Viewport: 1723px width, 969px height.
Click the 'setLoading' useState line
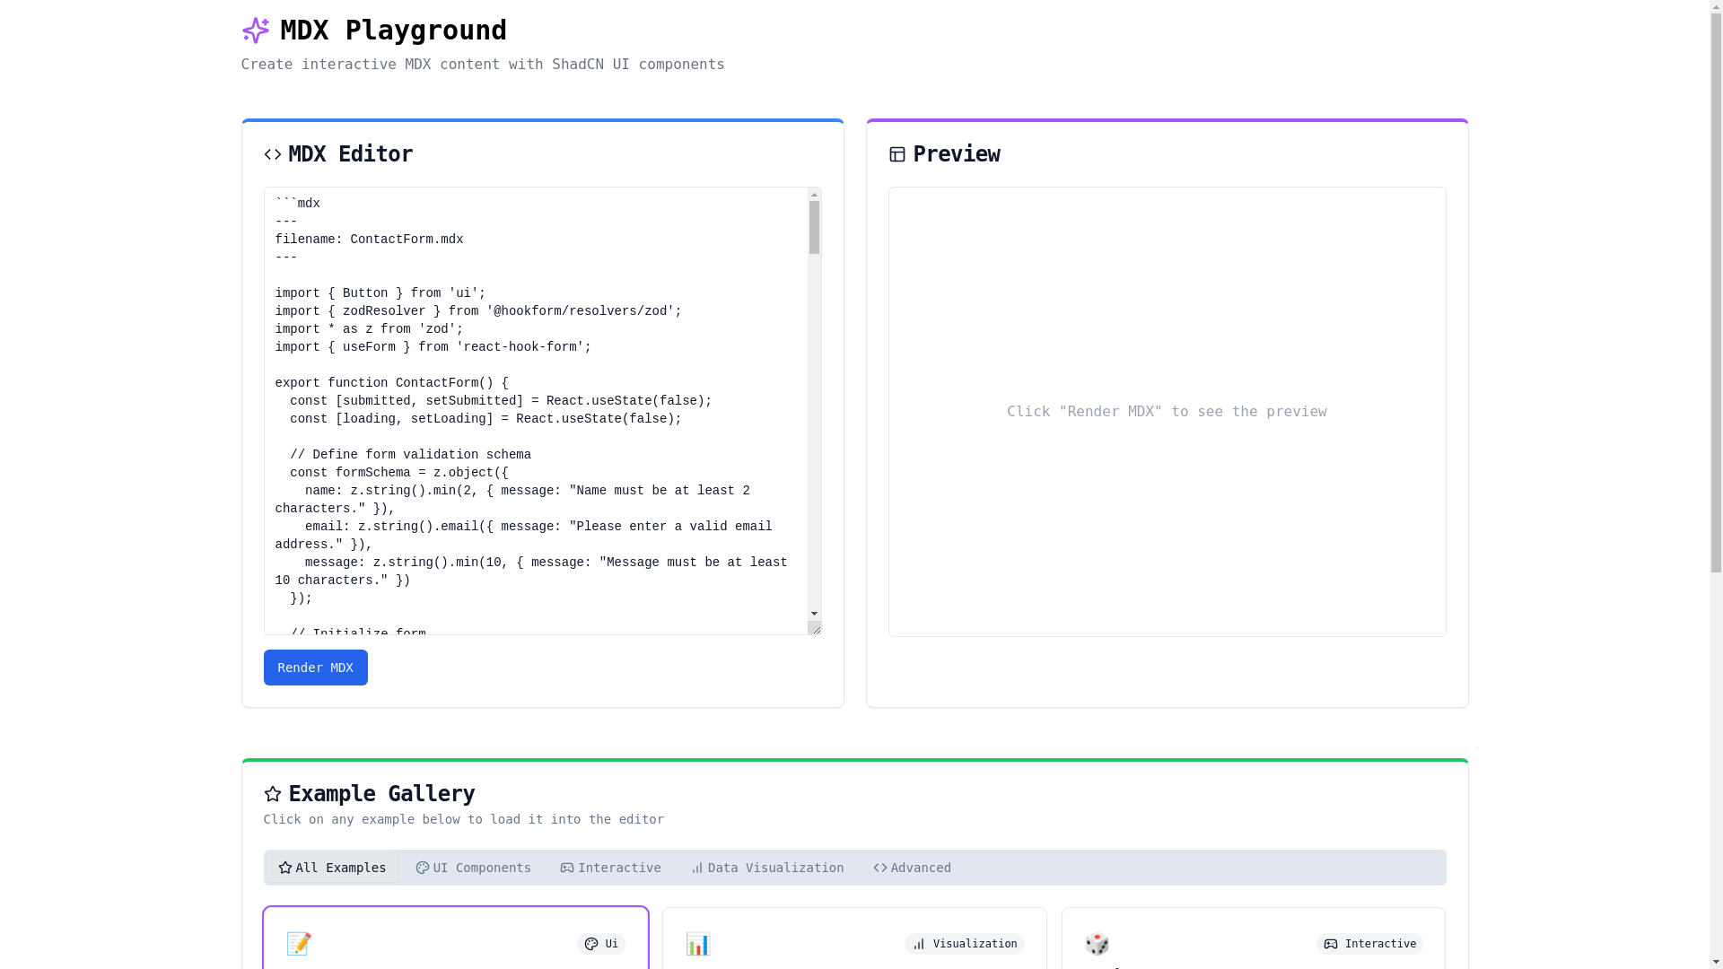(x=485, y=419)
